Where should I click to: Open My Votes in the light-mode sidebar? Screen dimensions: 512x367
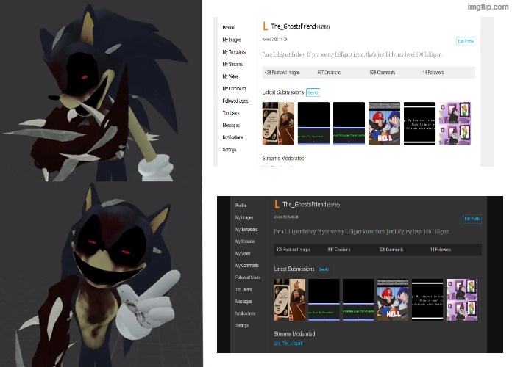pyautogui.click(x=230, y=76)
